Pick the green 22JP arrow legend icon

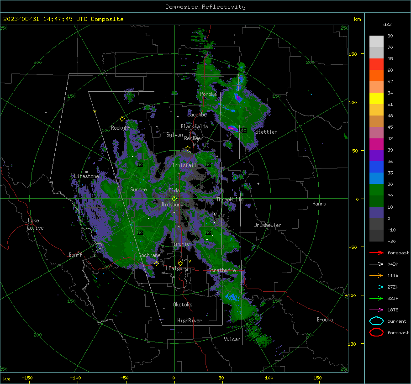(x=376, y=298)
